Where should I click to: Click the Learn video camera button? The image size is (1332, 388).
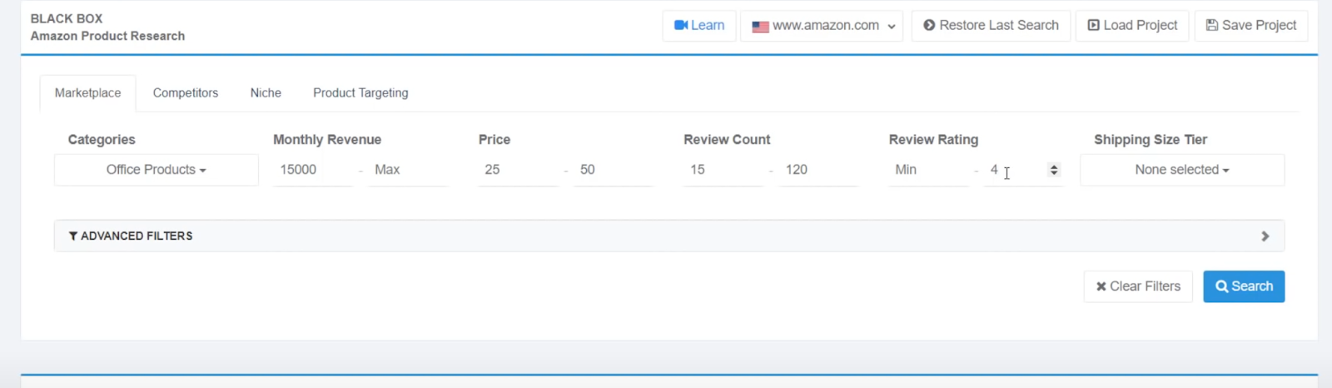click(x=698, y=25)
